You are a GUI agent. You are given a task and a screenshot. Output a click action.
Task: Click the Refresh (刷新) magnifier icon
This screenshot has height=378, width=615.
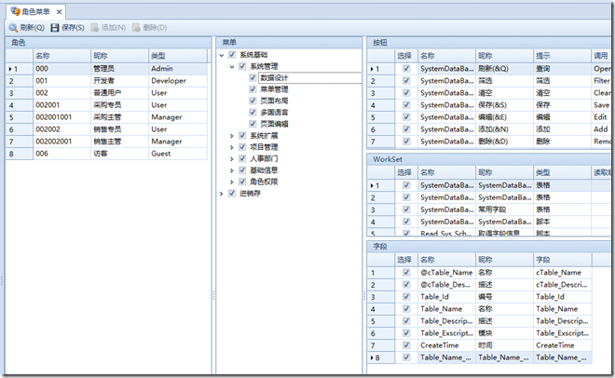pos(13,27)
